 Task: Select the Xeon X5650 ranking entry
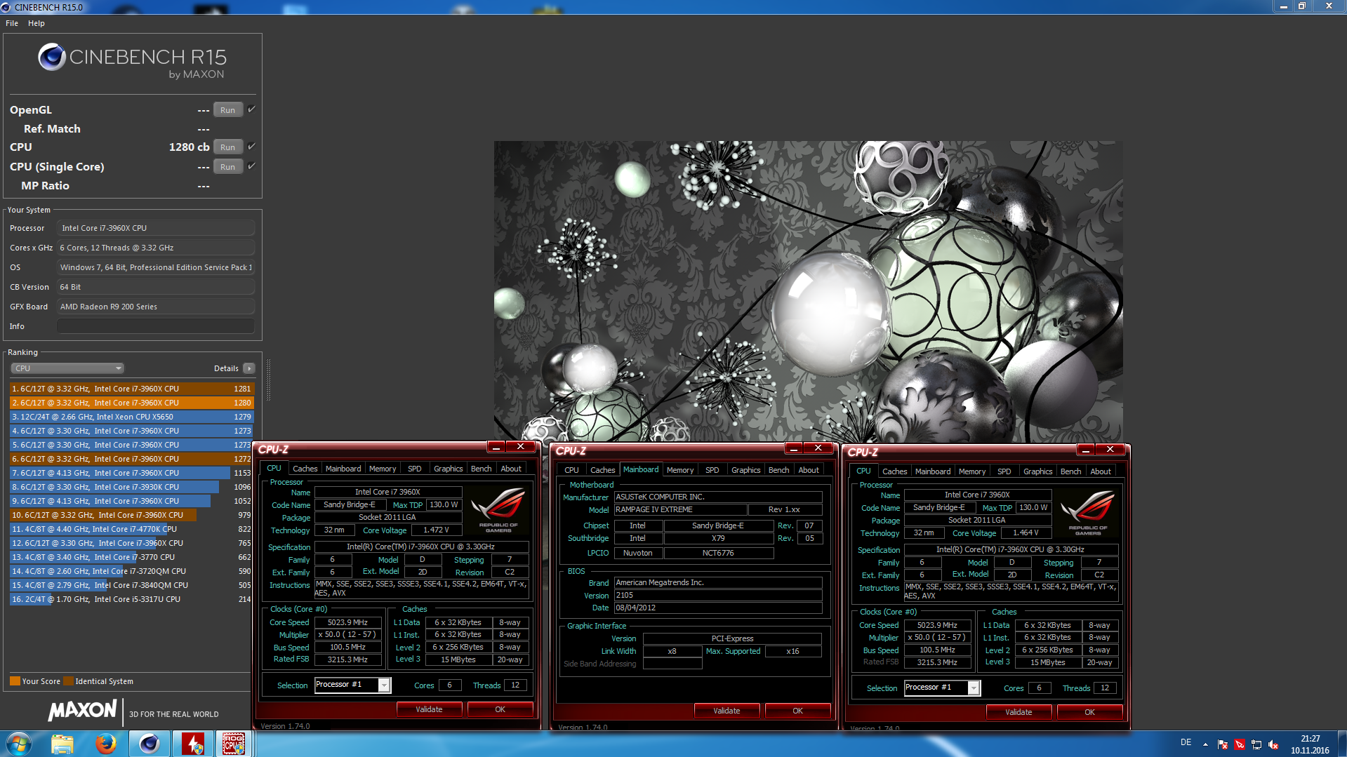coord(131,417)
